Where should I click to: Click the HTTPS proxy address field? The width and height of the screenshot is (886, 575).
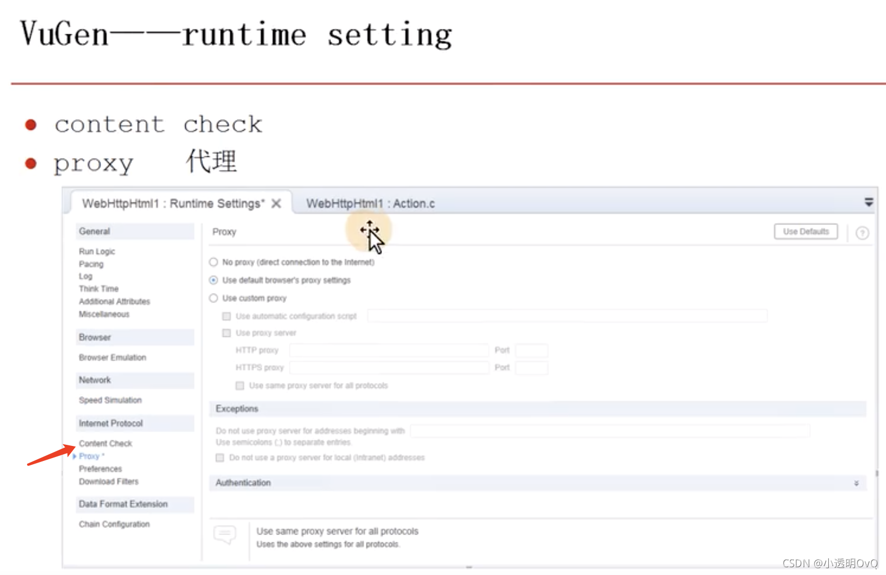(389, 367)
